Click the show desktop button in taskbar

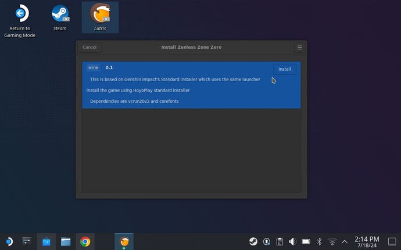[392, 241]
